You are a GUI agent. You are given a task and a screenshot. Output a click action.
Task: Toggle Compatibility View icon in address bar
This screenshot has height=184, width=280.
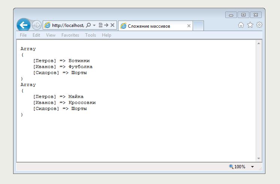100,25
